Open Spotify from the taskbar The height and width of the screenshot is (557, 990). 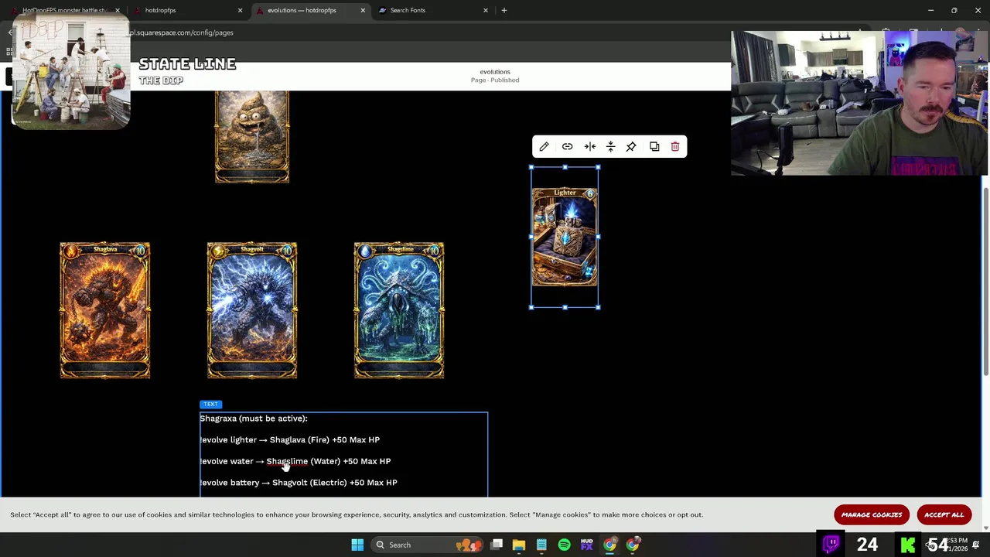point(564,545)
